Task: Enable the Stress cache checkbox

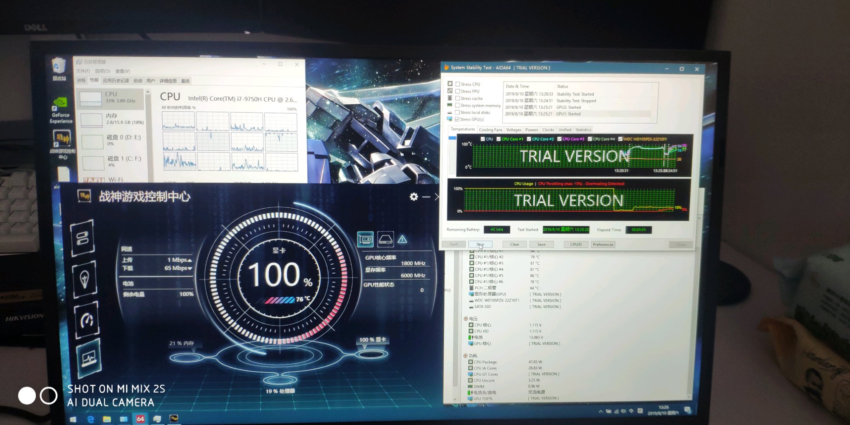Action: (457, 98)
